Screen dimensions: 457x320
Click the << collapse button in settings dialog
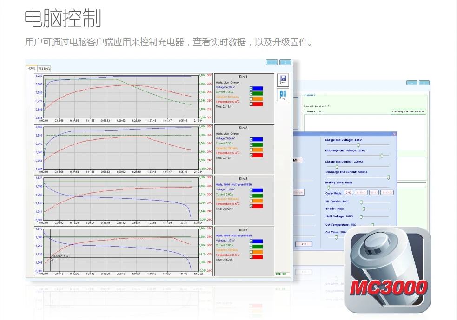[304, 244]
